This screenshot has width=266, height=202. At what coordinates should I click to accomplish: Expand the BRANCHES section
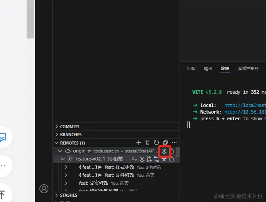116,134
